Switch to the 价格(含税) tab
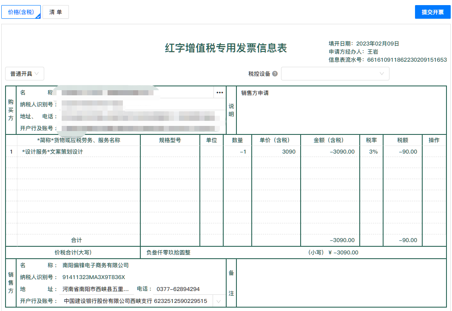452x311 pixels. coord(21,12)
